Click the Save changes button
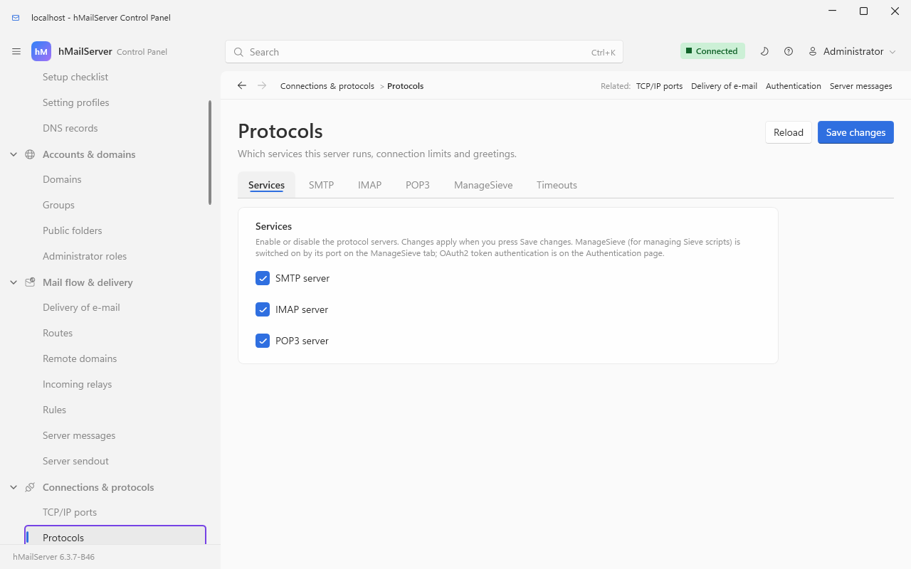 click(855, 132)
